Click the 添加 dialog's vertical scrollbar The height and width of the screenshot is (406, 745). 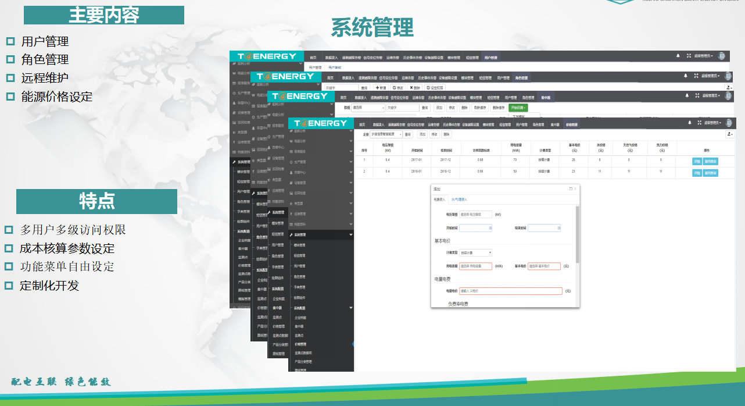click(577, 234)
